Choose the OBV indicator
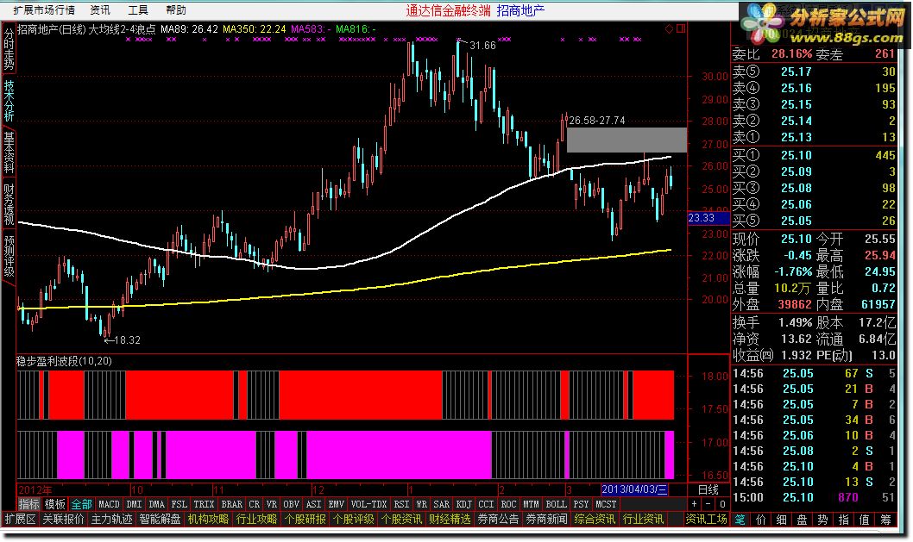The height and width of the screenshot is (542, 913). 291,504
